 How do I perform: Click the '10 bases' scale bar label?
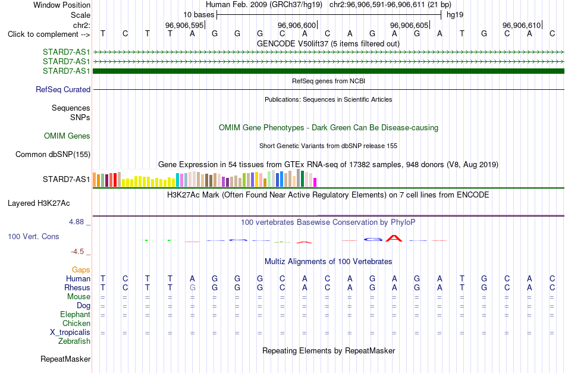[199, 15]
